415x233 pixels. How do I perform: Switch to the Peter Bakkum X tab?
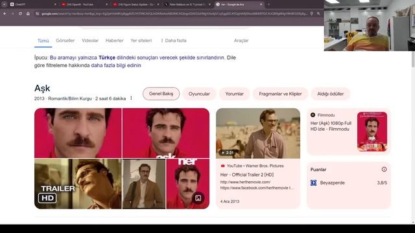pyautogui.click(x=187, y=5)
